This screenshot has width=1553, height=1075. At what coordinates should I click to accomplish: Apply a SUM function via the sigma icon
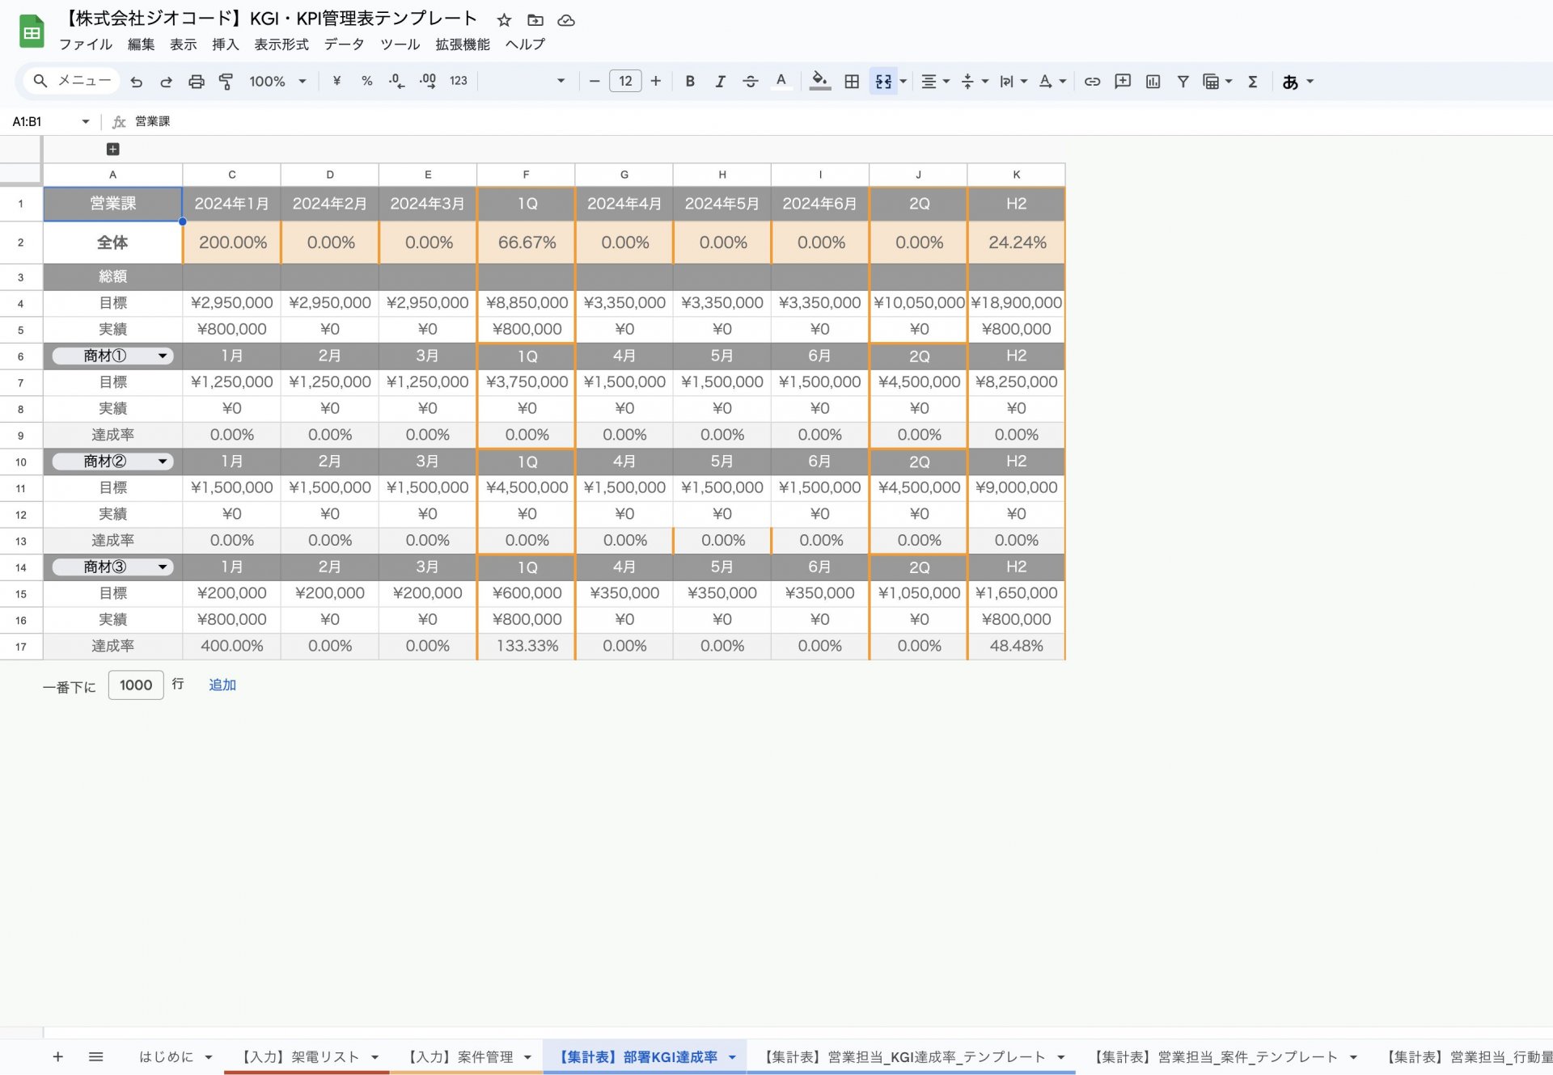(x=1252, y=81)
